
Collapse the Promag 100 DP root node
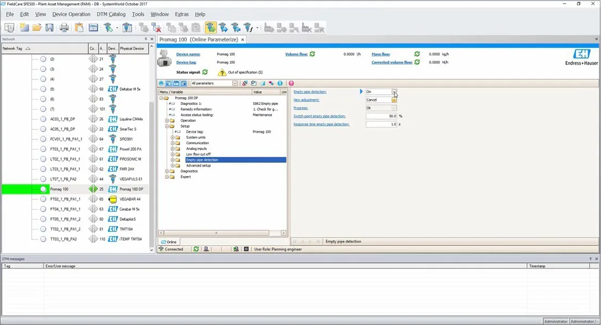(x=161, y=98)
